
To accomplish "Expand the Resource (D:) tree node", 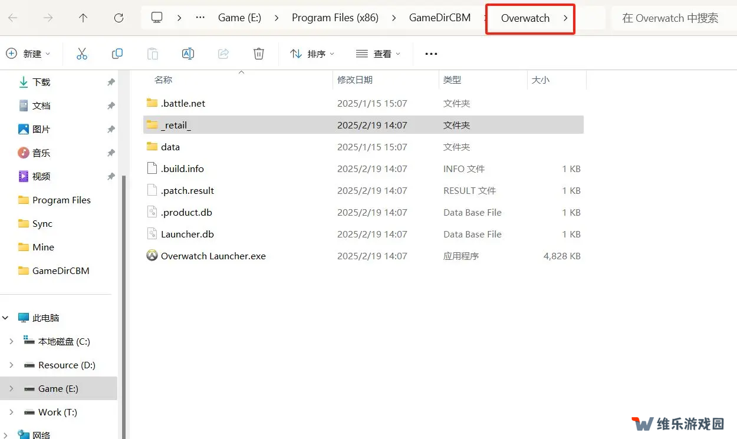I will 12,365.
